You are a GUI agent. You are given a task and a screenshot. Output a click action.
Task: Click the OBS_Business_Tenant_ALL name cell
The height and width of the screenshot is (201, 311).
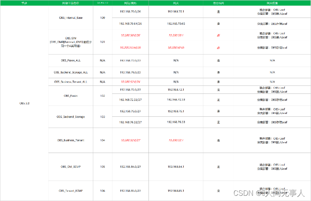coord(71,82)
